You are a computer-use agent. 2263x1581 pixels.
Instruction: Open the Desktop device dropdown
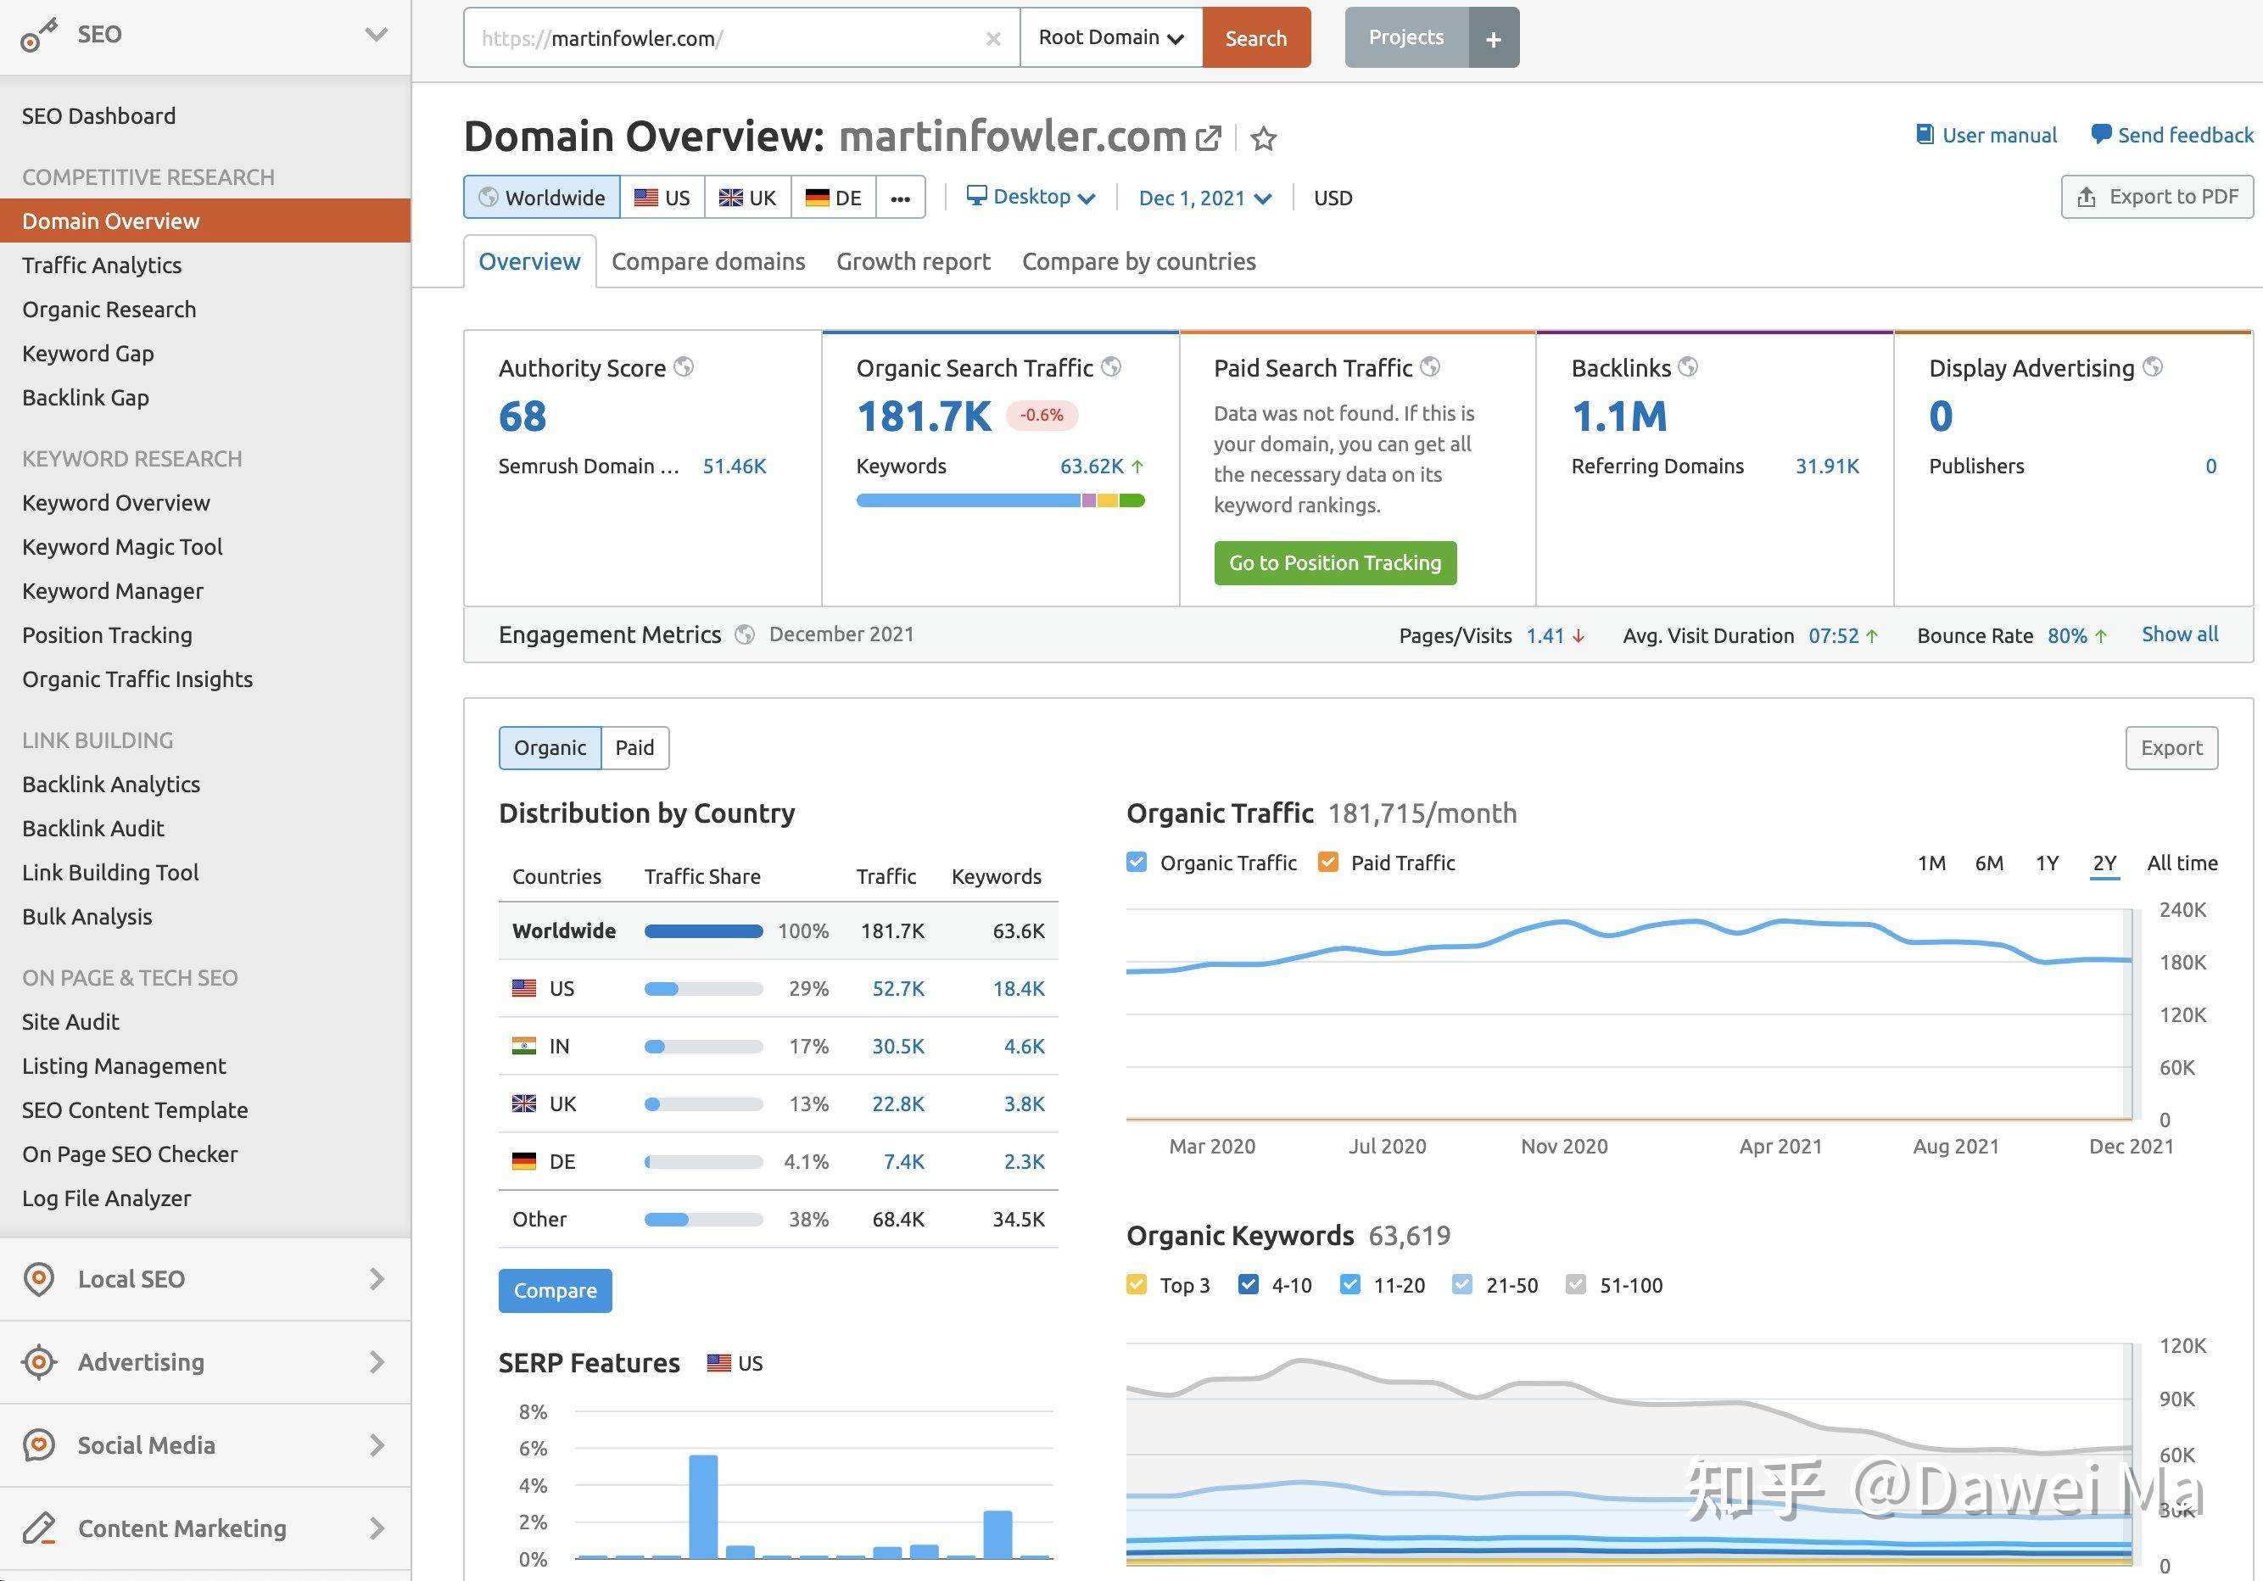pyautogui.click(x=1031, y=196)
